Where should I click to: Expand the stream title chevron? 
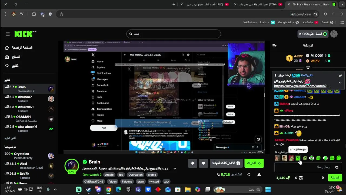pyautogui.click(x=175, y=168)
